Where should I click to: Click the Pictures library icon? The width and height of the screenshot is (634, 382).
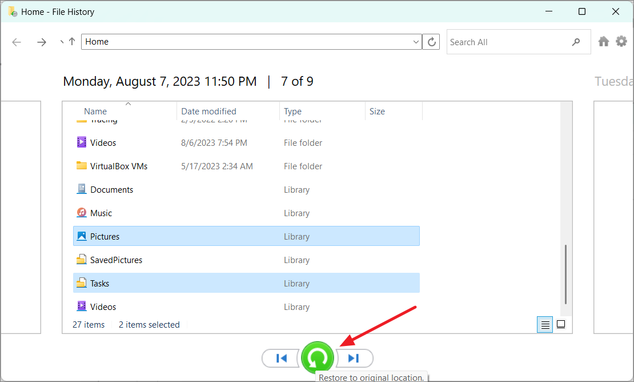pos(82,236)
